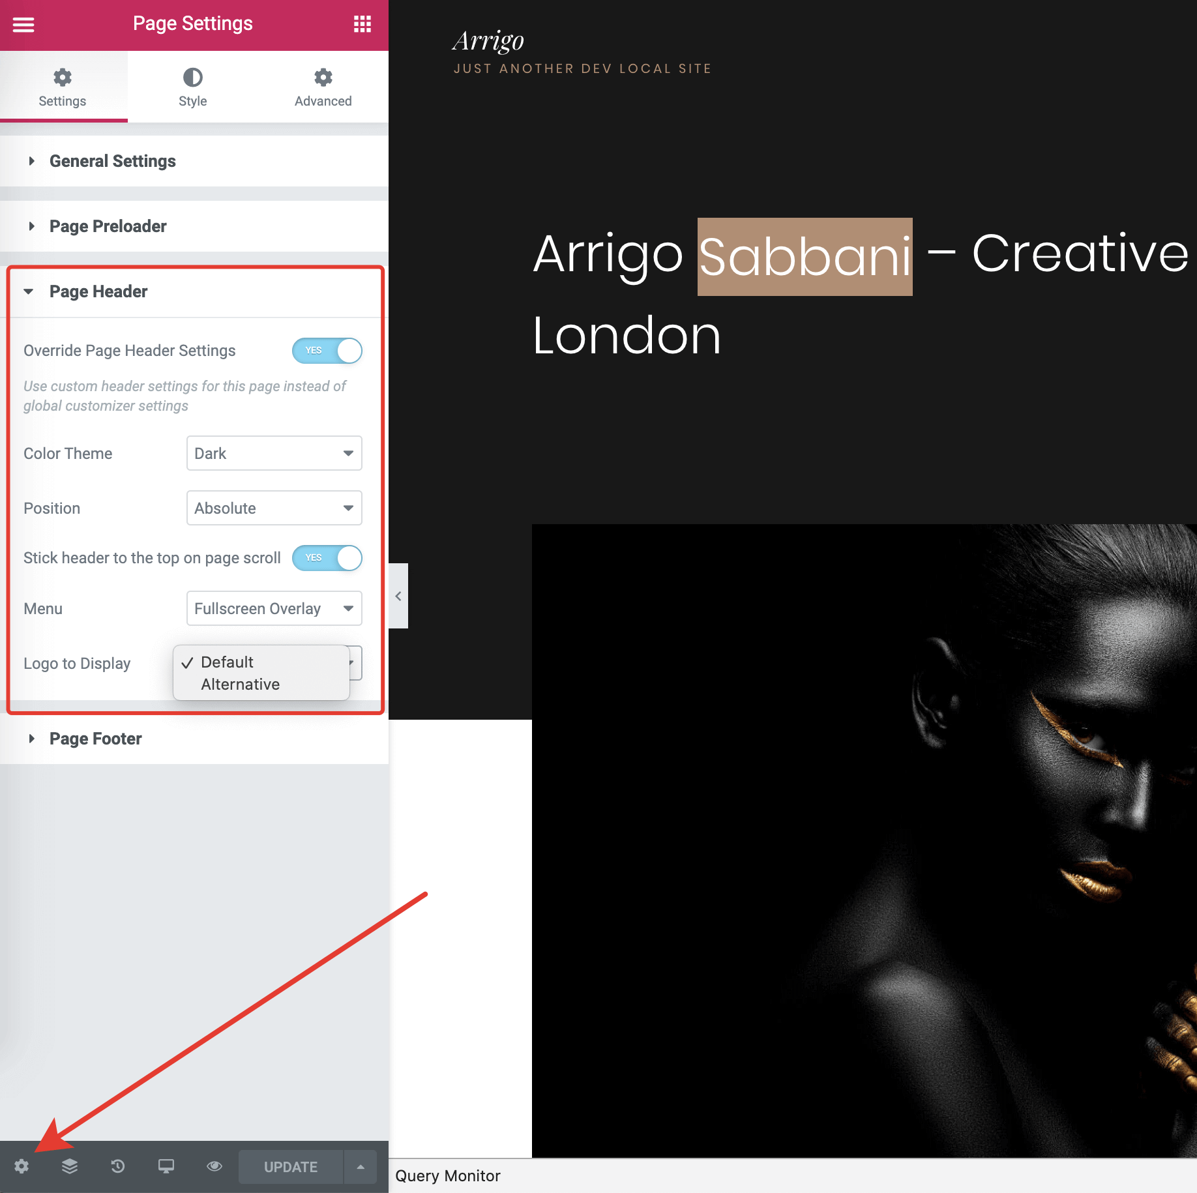Open the revision History icon

[118, 1166]
